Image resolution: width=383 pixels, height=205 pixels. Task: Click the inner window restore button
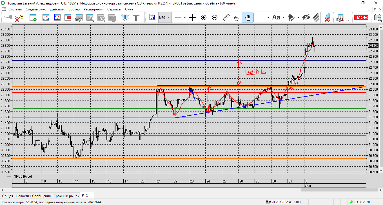[x=375, y=9]
